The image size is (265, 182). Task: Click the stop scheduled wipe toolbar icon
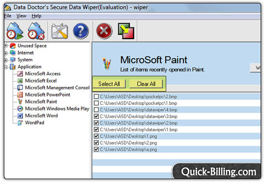(x=36, y=31)
